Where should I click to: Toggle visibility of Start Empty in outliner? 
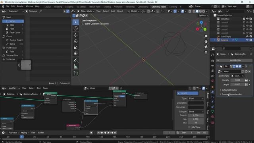pyautogui.click(x=247, y=37)
